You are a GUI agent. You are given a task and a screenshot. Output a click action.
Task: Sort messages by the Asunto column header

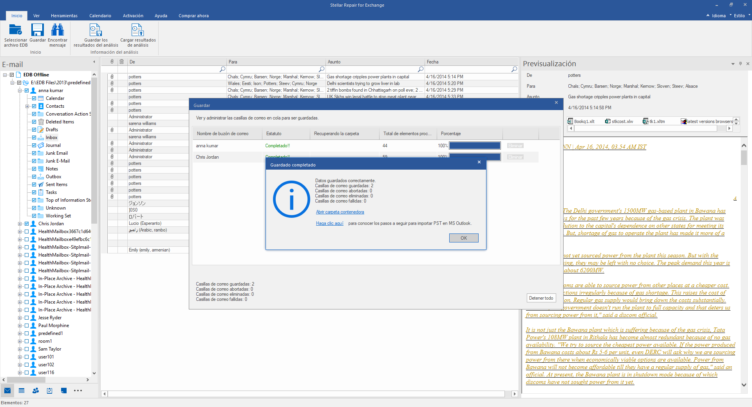click(x=375, y=62)
